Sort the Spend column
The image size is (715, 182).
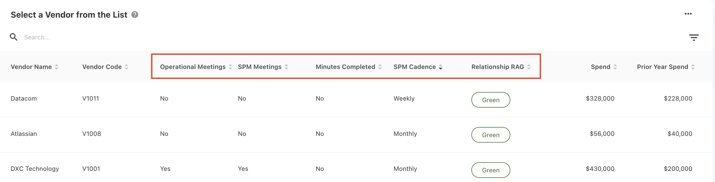615,67
